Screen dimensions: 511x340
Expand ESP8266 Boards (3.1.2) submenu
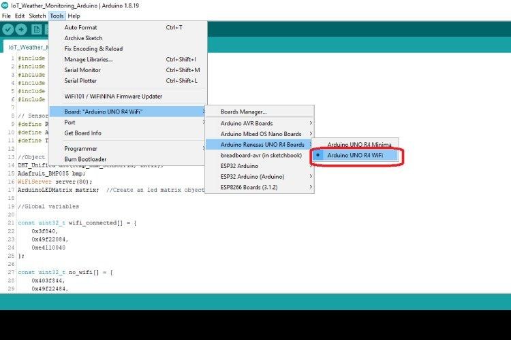pos(260,188)
